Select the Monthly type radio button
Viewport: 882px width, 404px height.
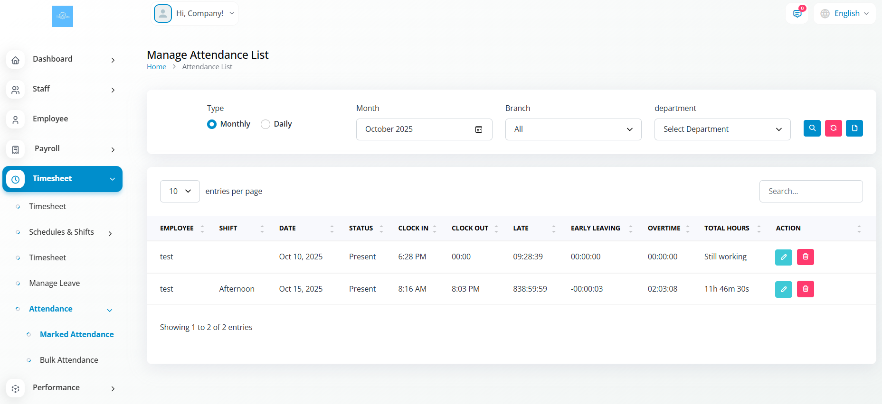click(x=212, y=124)
